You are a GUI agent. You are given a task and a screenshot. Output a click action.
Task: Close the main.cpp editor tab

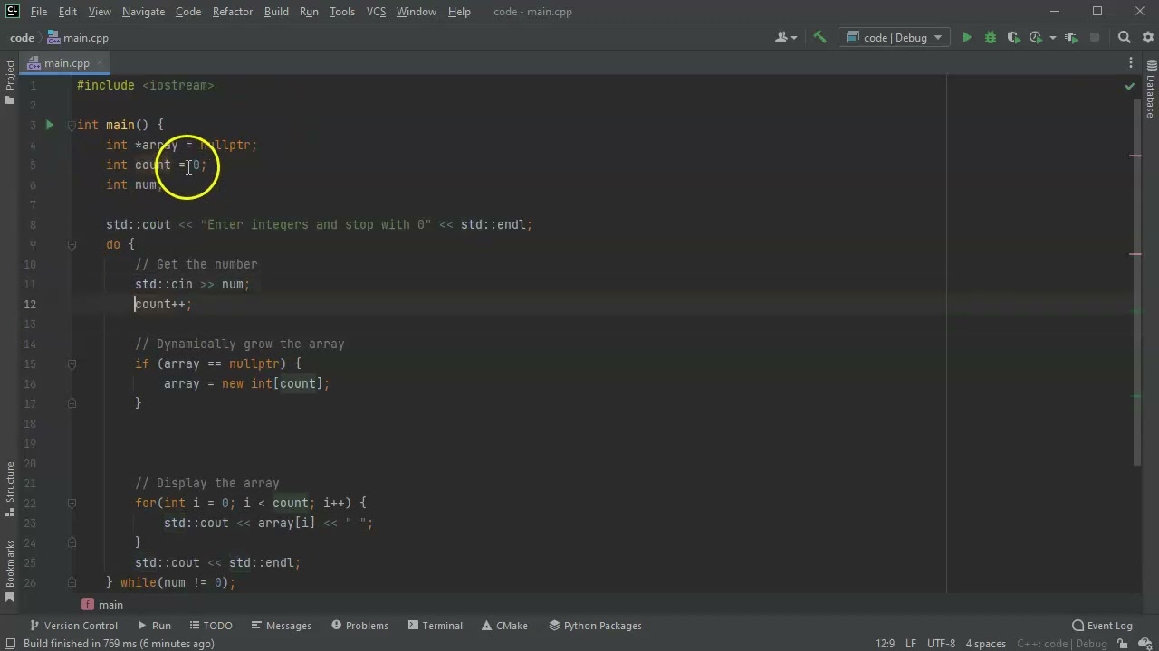pyautogui.click(x=100, y=63)
